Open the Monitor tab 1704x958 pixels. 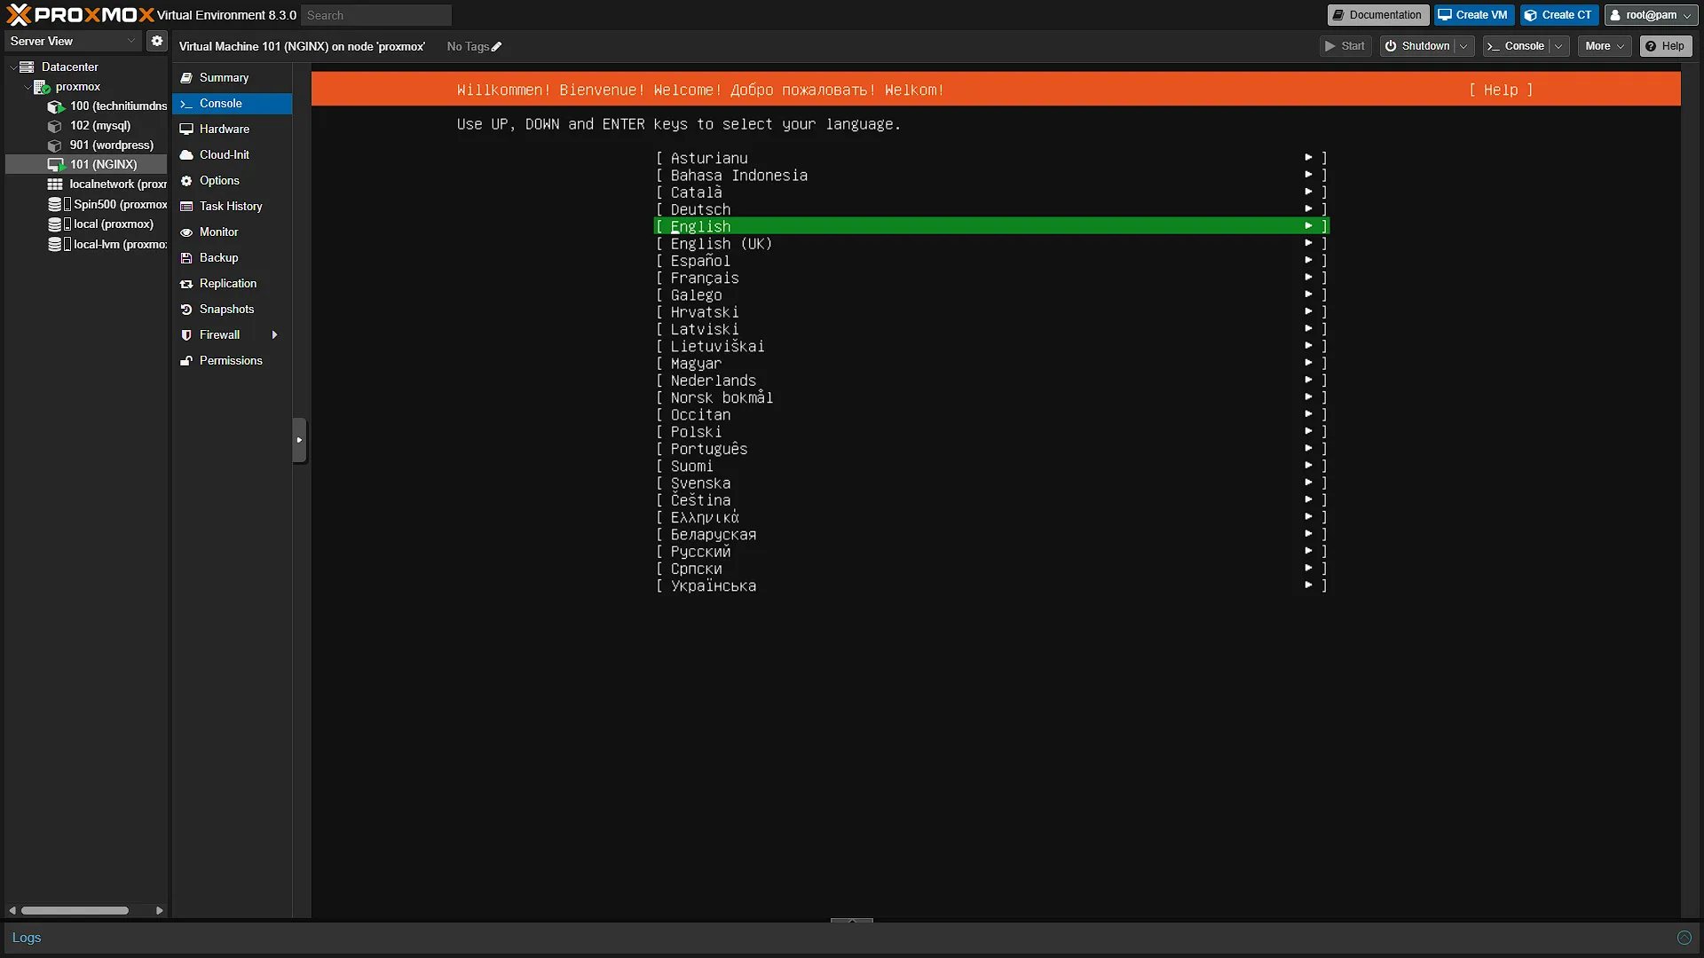[x=233, y=232]
